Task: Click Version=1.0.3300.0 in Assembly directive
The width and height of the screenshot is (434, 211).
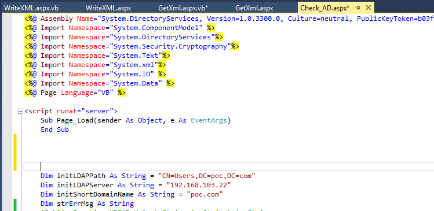Action: point(245,18)
